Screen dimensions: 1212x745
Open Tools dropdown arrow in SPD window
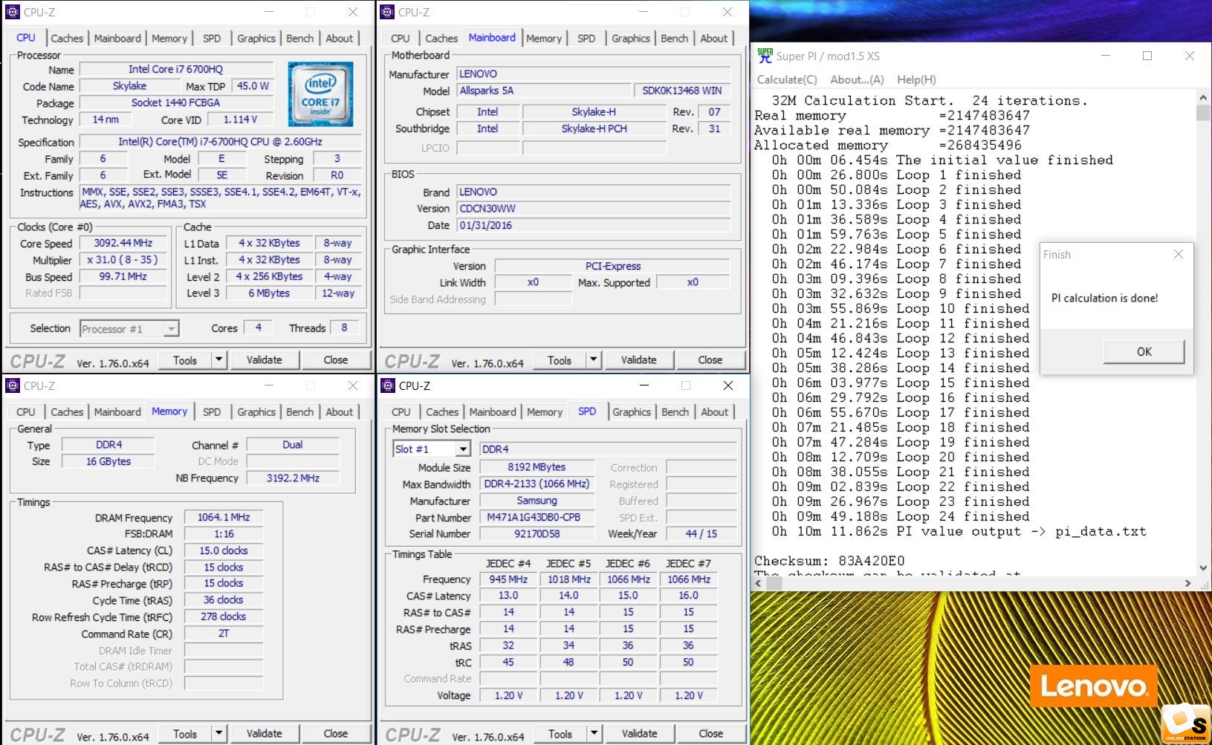594,733
